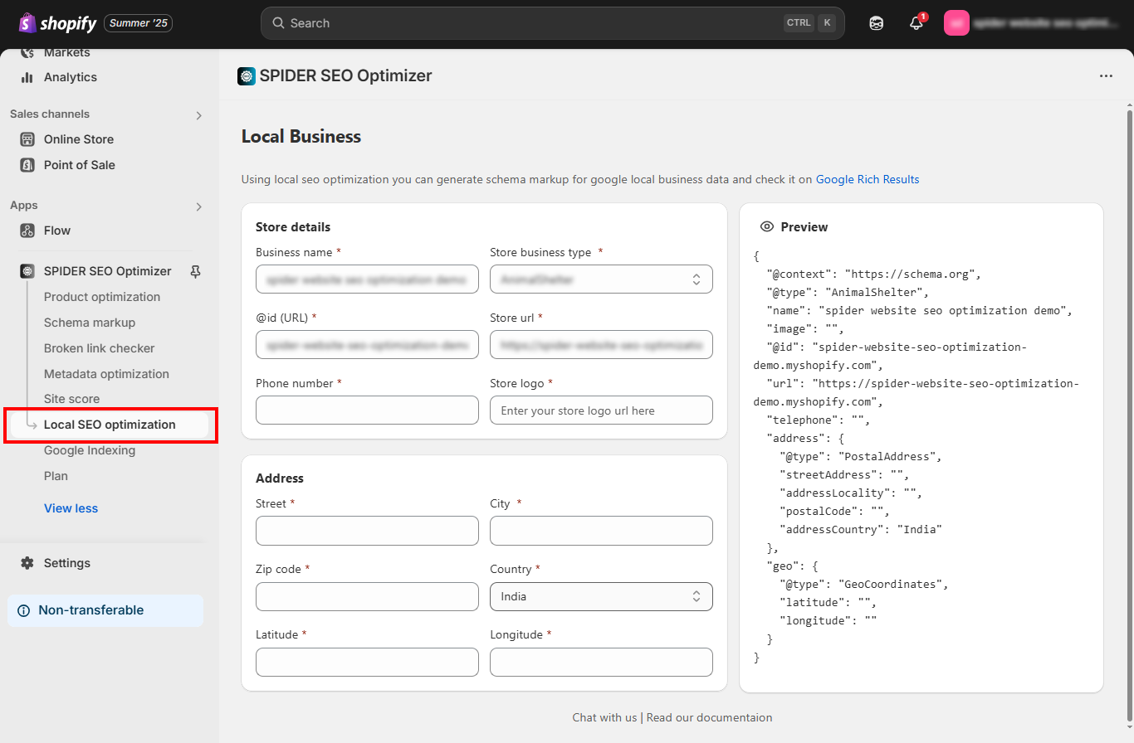The width and height of the screenshot is (1134, 743).
Task: Click the View less link
Action: [x=71, y=508]
